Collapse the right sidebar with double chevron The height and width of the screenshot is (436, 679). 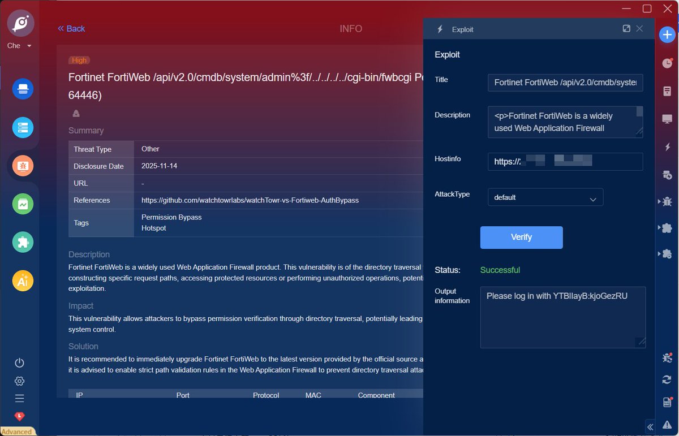click(650, 427)
